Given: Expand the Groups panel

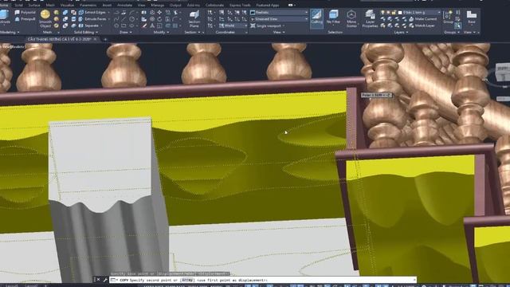Looking at the screenshot, I should (x=452, y=33).
